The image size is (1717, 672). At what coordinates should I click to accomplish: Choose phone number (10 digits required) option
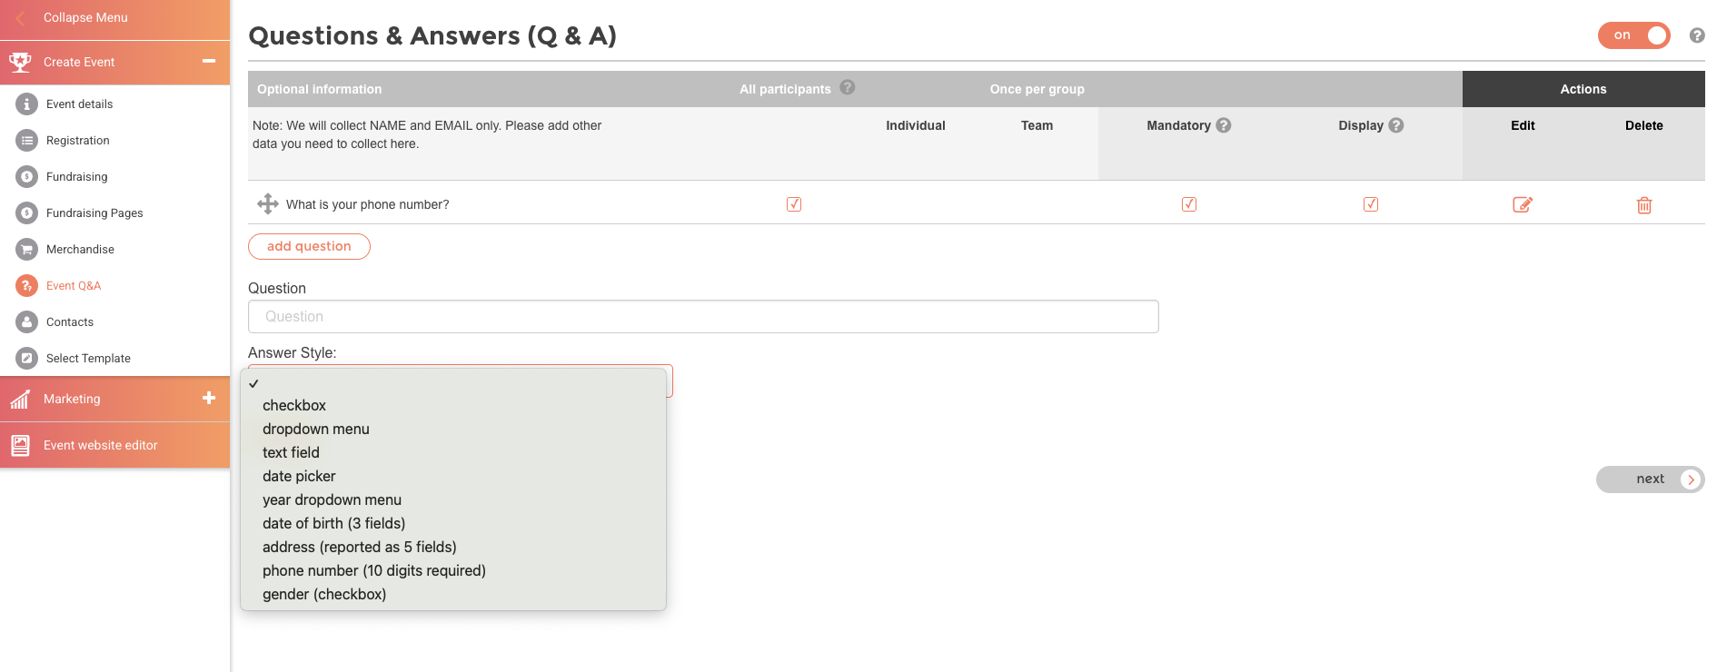click(453, 570)
